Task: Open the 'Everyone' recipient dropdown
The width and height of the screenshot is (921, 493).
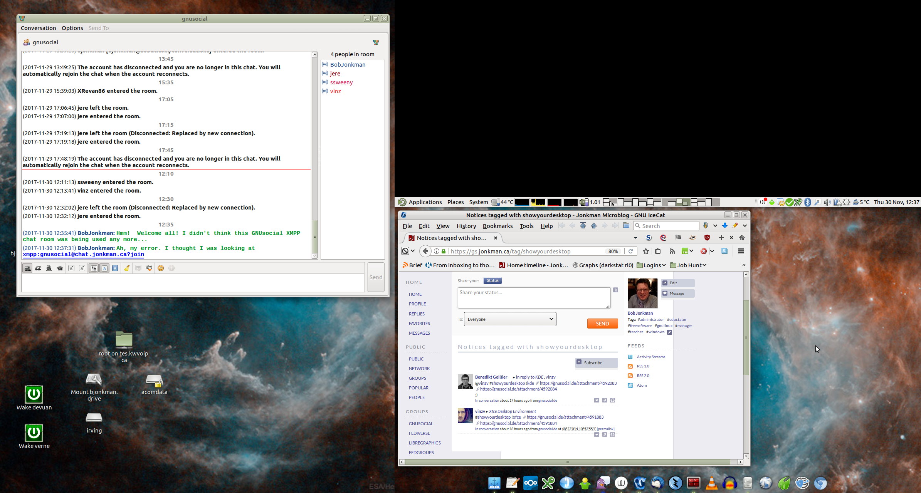Action: 510,319
